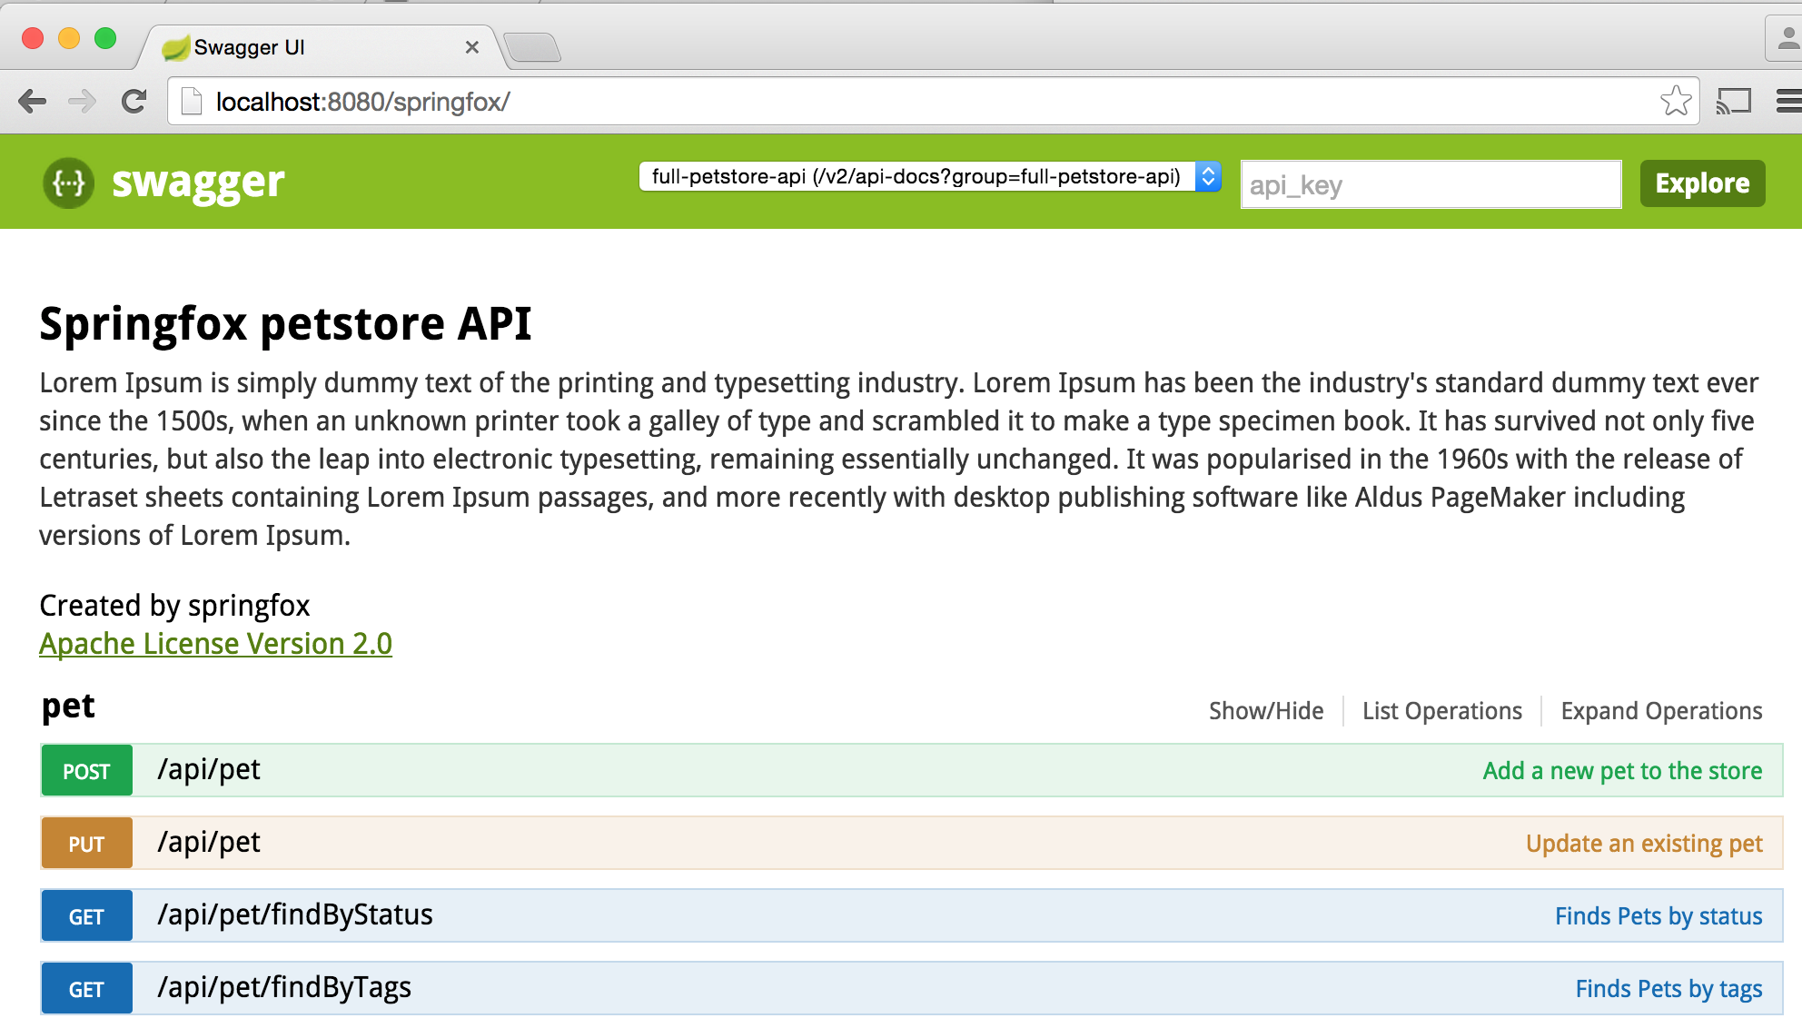Image resolution: width=1802 pixels, height=1028 pixels.
Task: Click the POST /api/pet icon button
Action: 86,769
